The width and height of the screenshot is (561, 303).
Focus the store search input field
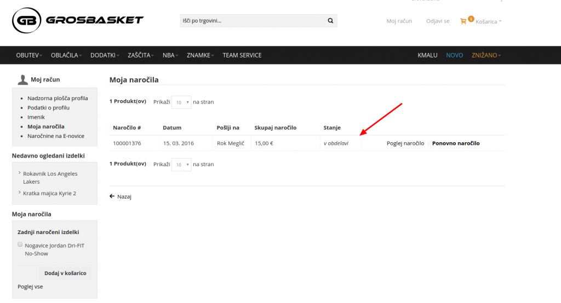coord(252,21)
